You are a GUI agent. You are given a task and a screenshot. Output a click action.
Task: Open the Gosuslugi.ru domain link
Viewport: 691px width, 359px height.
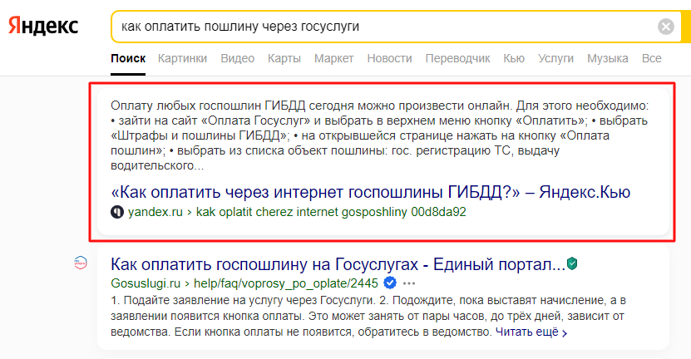coord(146,283)
